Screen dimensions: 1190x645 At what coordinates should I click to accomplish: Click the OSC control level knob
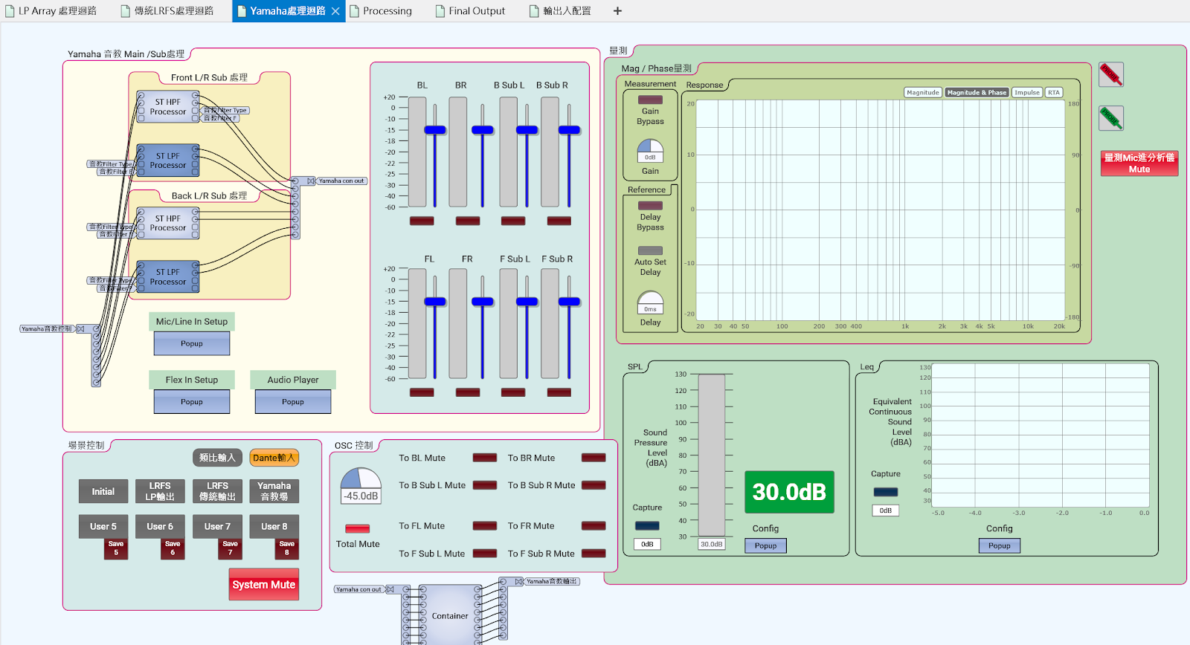point(361,486)
